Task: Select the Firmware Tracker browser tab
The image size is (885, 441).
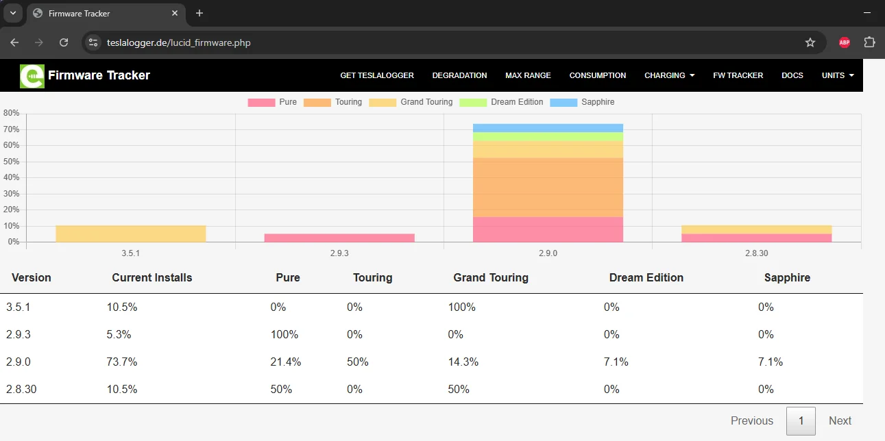Action: coord(106,13)
